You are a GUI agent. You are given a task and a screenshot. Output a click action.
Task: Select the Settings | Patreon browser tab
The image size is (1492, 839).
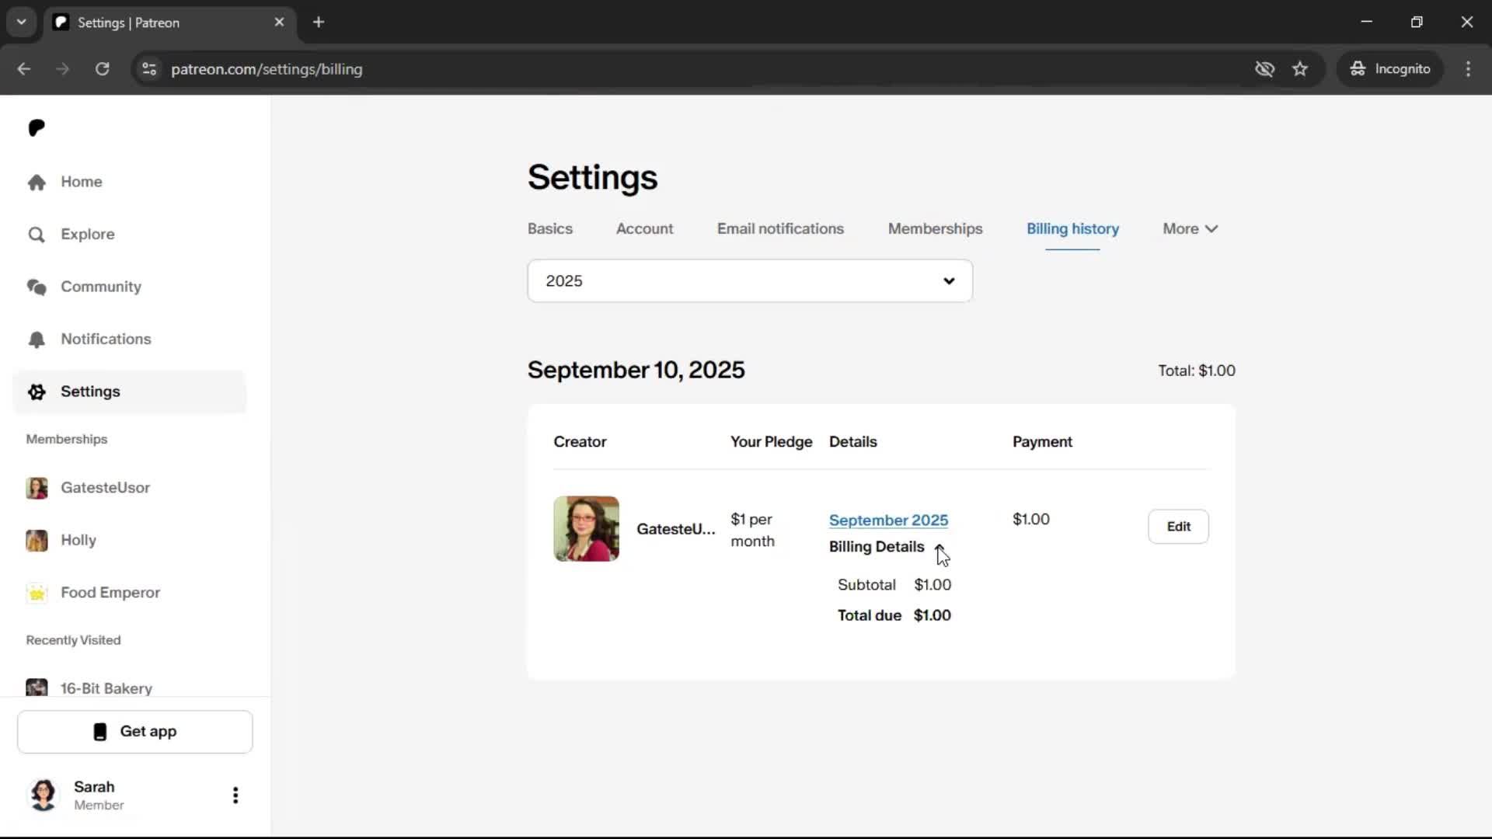coord(169,23)
